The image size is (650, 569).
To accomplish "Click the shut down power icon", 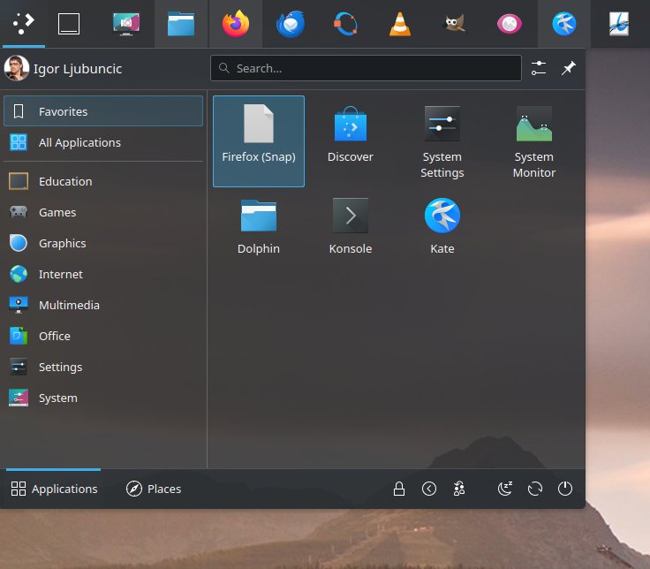I will click(x=565, y=489).
